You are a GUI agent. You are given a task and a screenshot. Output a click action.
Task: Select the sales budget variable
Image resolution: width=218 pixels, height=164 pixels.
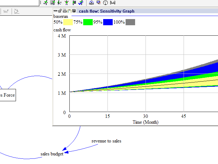[x=52, y=154]
